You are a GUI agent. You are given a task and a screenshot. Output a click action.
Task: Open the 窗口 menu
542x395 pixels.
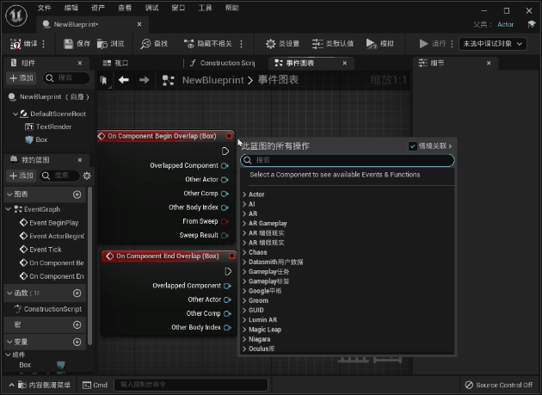tap(178, 8)
